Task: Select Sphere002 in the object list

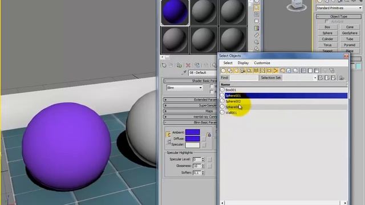Action: pyautogui.click(x=286, y=101)
